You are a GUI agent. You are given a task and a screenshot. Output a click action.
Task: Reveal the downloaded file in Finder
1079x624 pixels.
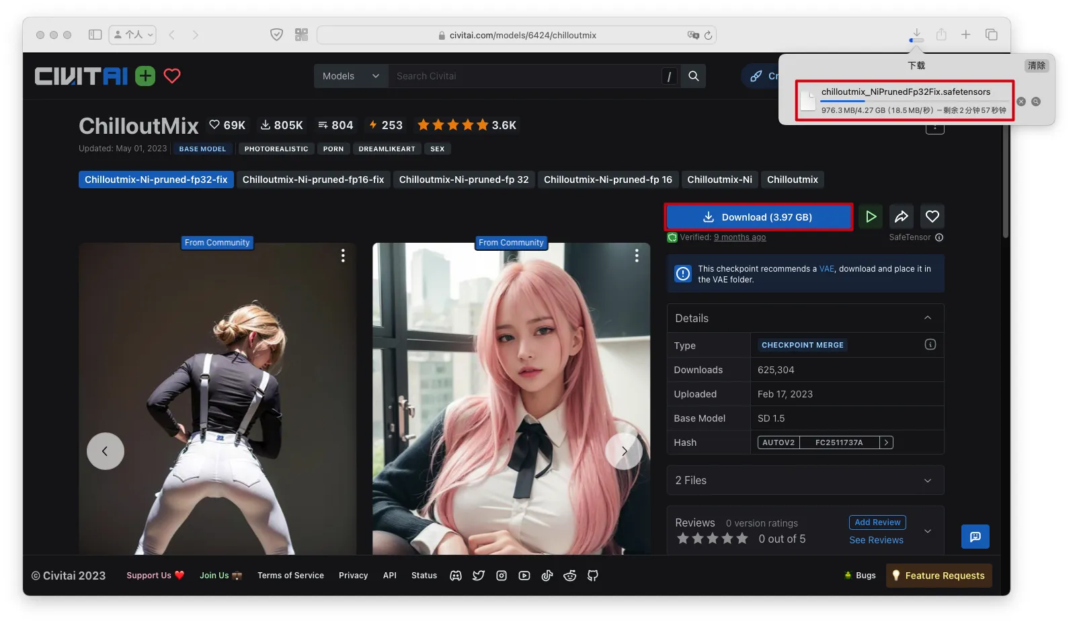[x=1036, y=102]
